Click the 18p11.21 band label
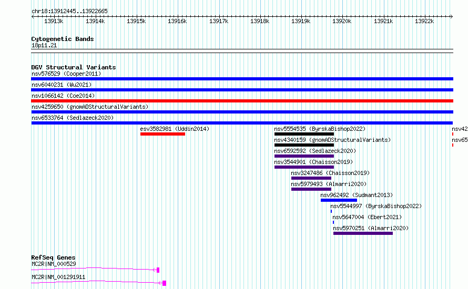Viewport: 468px width, 289px height. tap(44, 46)
